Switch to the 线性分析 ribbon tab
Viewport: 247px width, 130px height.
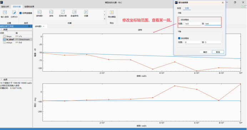coord(5,7)
